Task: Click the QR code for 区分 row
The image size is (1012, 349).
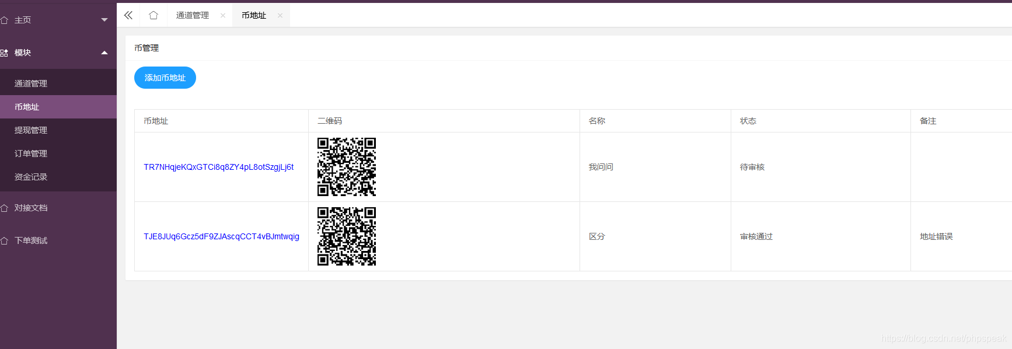Action: point(347,236)
